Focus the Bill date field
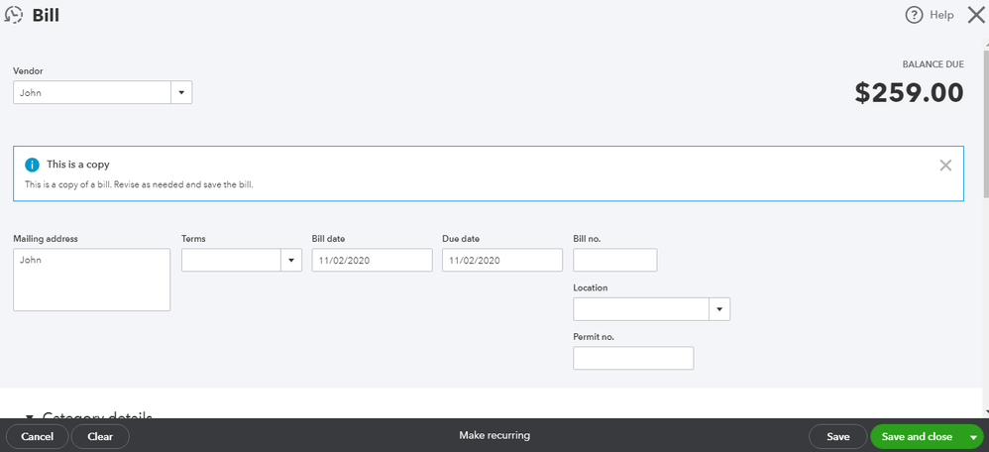989x452 pixels. click(x=372, y=260)
